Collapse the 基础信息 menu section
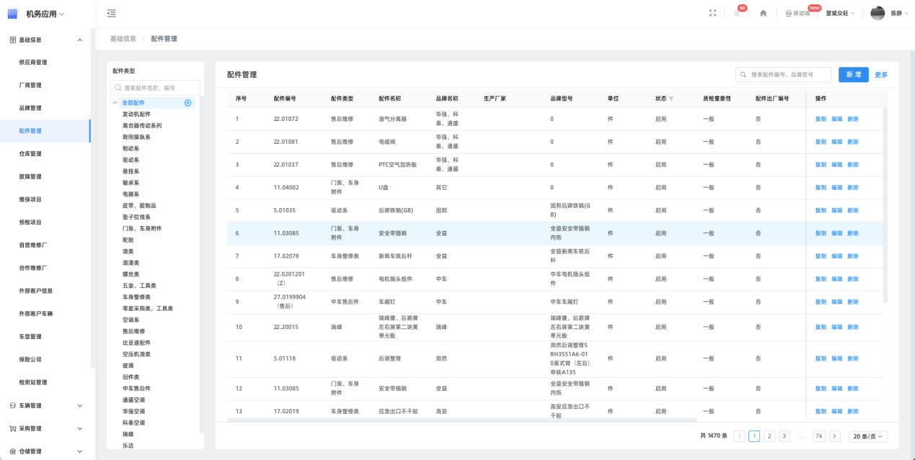 (79, 40)
